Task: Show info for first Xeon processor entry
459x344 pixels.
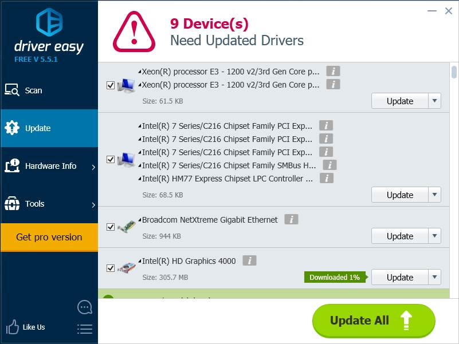Action: pos(333,71)
